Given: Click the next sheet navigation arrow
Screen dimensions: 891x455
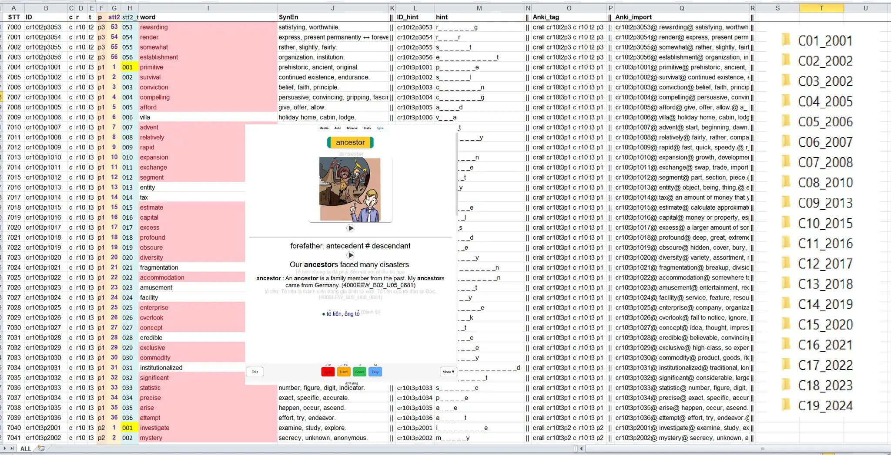Looking at the screenshot, I should tap(5, 448).
